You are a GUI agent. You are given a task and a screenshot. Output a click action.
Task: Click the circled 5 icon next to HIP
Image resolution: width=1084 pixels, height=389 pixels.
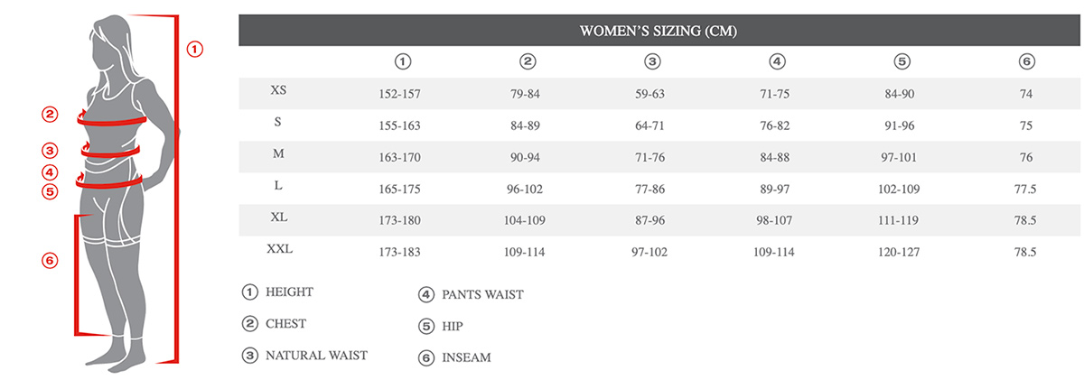[x=426, y=327]
